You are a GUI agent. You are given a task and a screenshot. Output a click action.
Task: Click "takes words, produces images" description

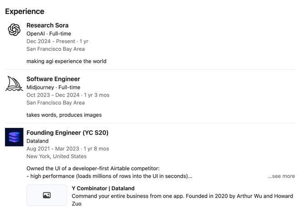[x=64, y=115]
